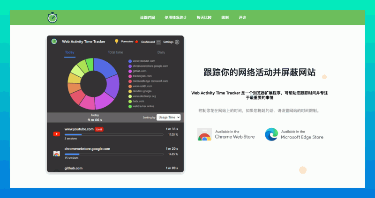Click the yellow lightbulb icon

pyautogui.click(x=116, y=42)
